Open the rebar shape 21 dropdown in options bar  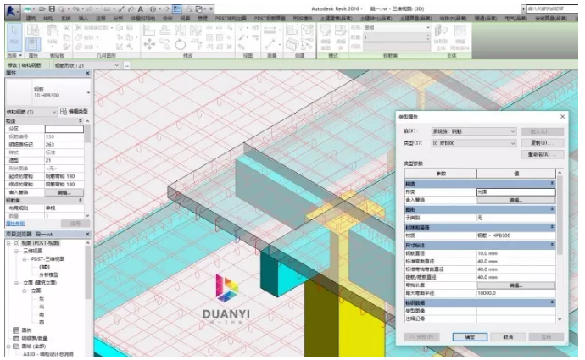87,65
